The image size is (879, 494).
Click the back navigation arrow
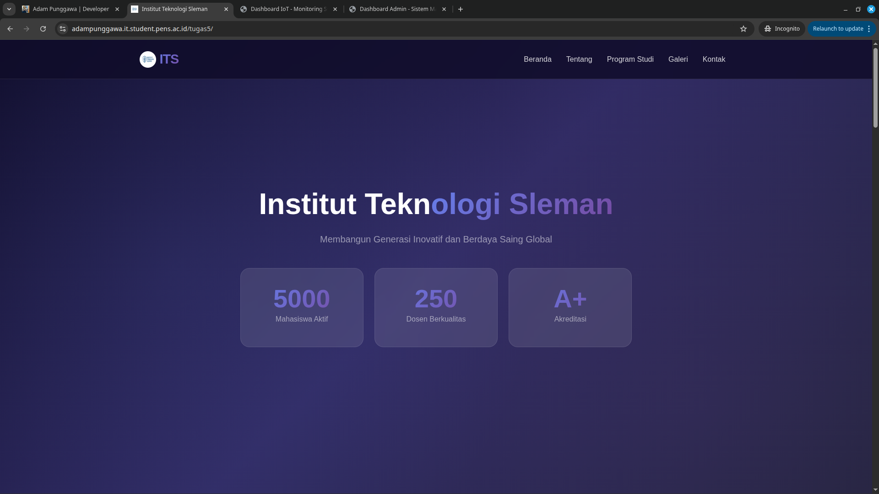pyautogui.click(x=10, y=28)
